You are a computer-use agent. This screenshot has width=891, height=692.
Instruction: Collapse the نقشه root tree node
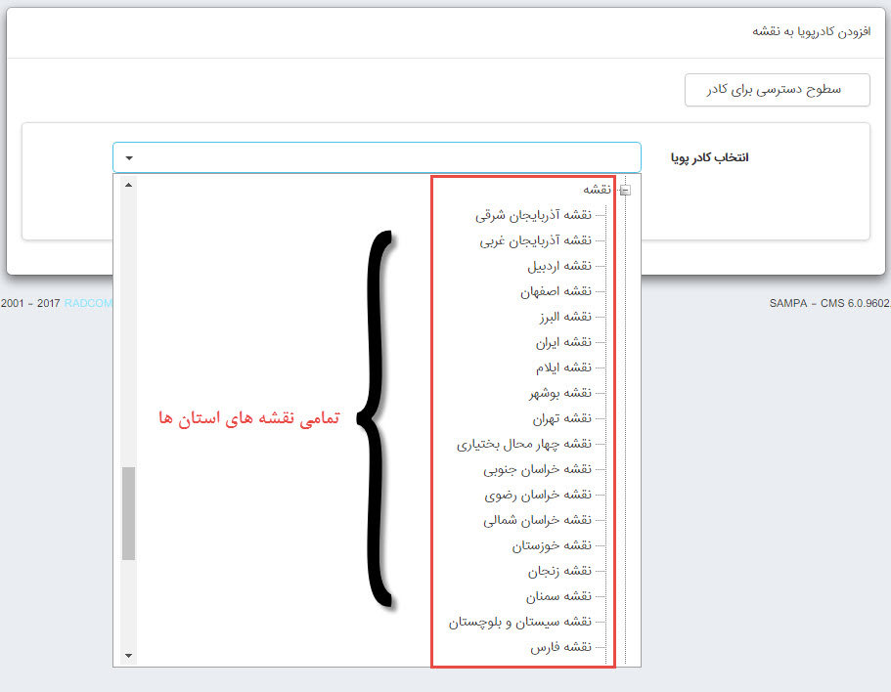[624, 190]
